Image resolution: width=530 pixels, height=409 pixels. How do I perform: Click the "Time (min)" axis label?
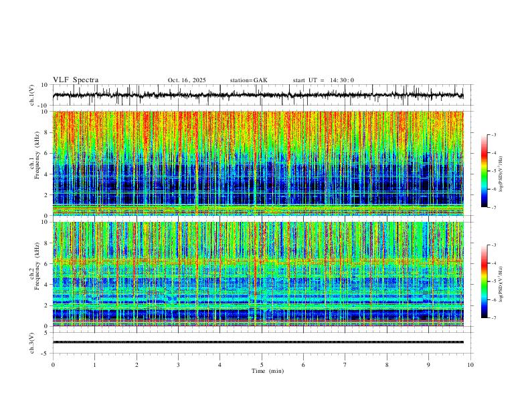[x=268, y=371]
